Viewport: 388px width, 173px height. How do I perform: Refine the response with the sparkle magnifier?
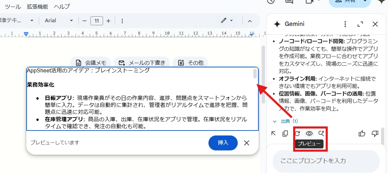tap(321, 133)
